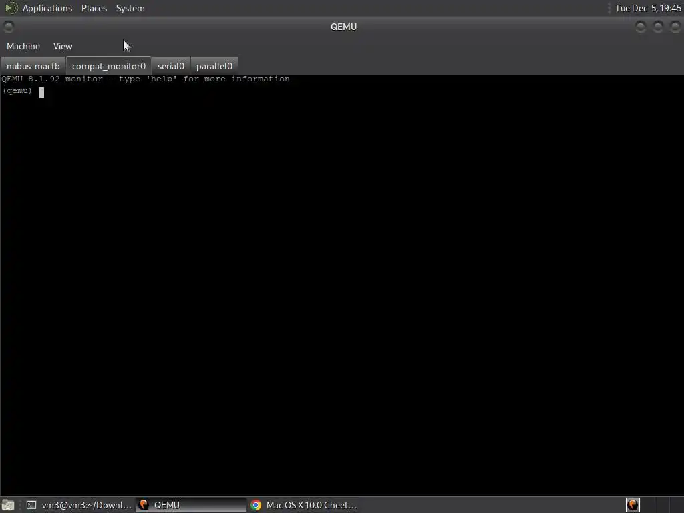Image resolution: width=684 pixels, height=513 pixels.
Task: Click the QEMU monitor console prompt
Action: tap(17, 91)
